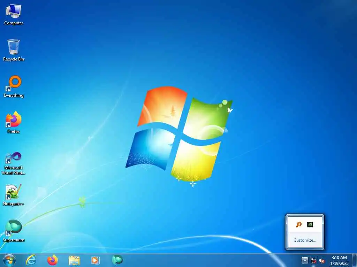Image resolution: width=357 pixels, height=267 pixels.
Task: Select the Microsoft Visual Studio shortcut
Action: point(14,163)
